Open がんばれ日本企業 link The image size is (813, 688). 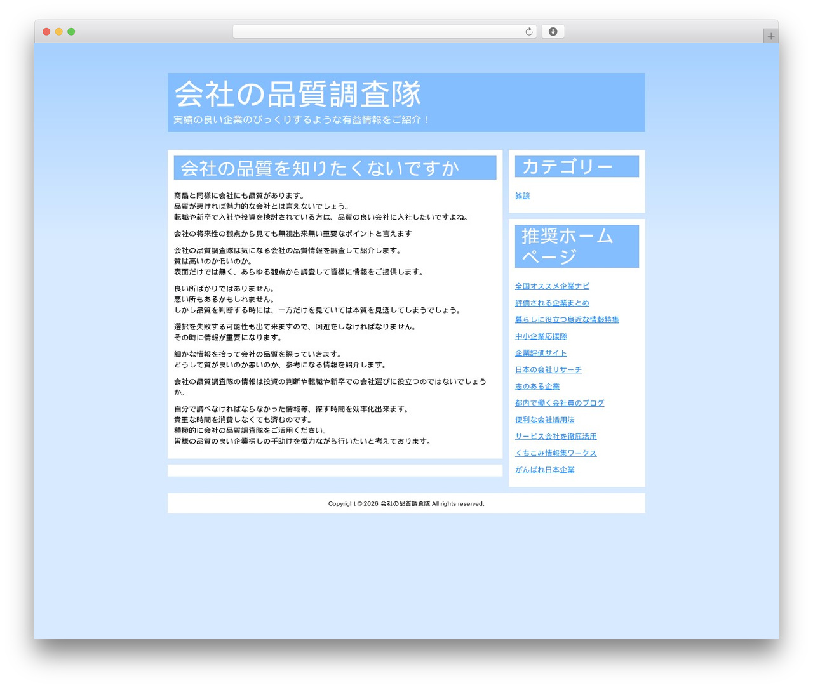click(544, 470)
